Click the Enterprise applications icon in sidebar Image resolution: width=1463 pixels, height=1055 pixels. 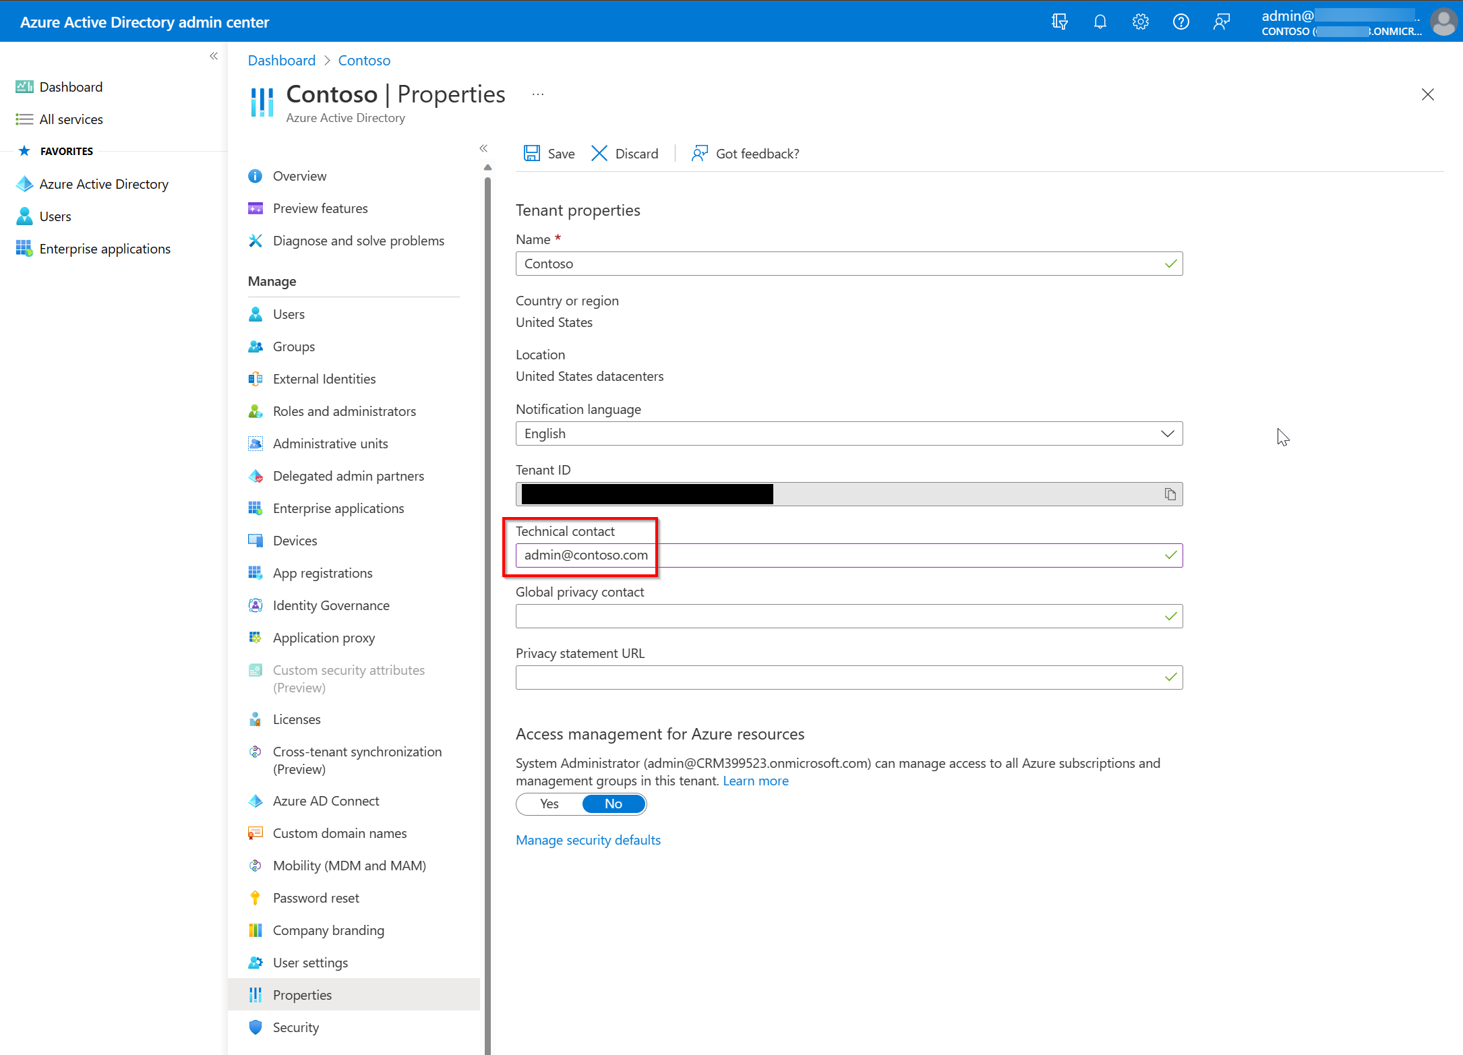[25, 249]
